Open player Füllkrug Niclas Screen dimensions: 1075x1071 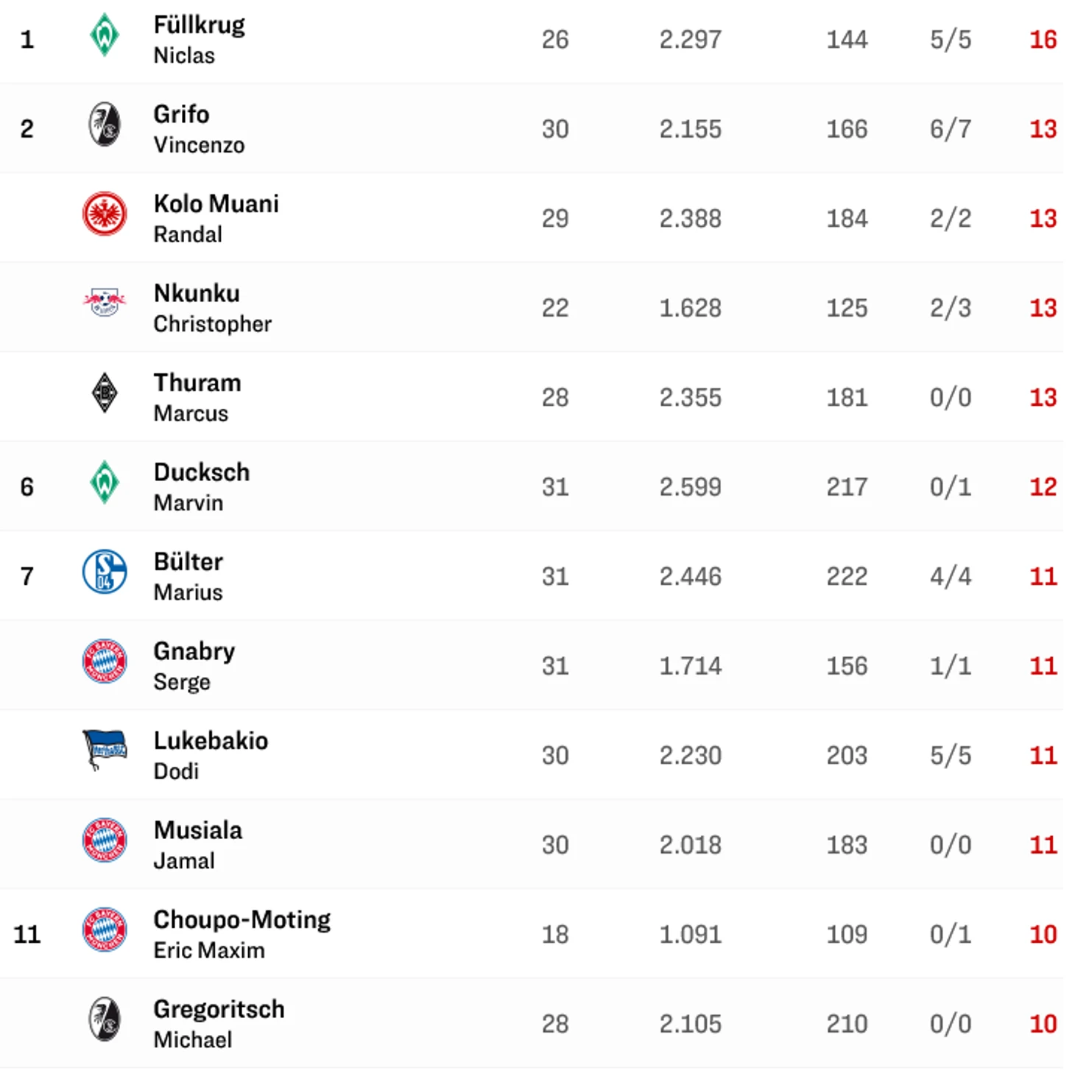(199, 39)
